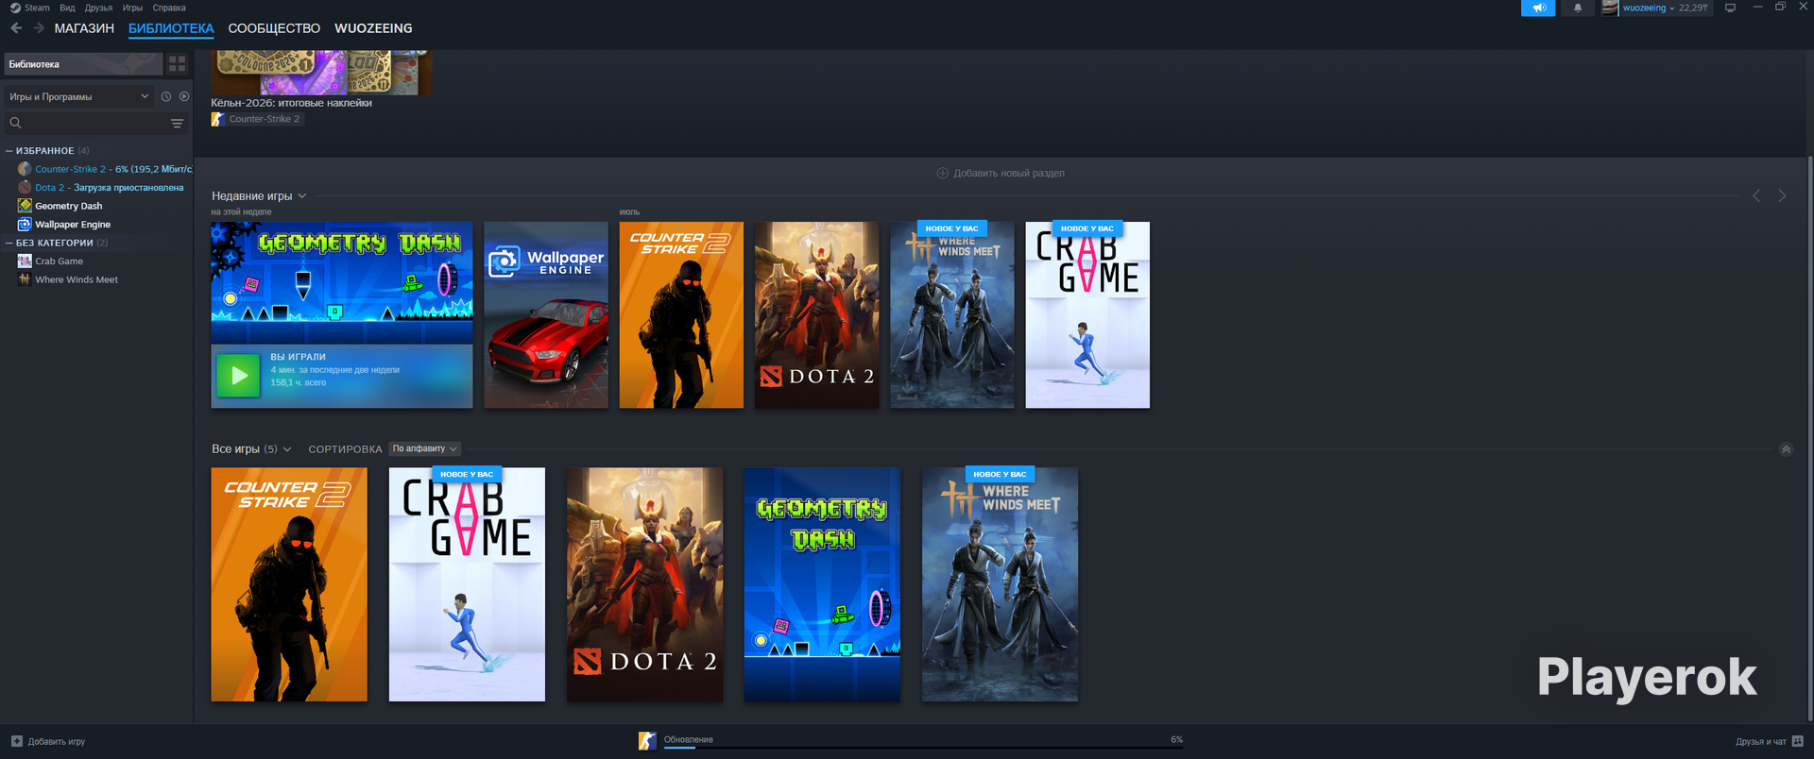Image resolution: width=1814 pixels, height=759 pixels.
Task: Click the library search input field
Action: (94, 123)
